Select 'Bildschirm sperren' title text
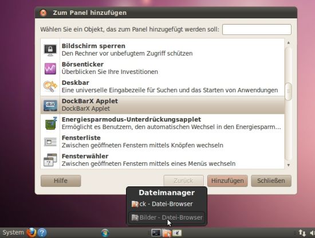 (93, 46)
